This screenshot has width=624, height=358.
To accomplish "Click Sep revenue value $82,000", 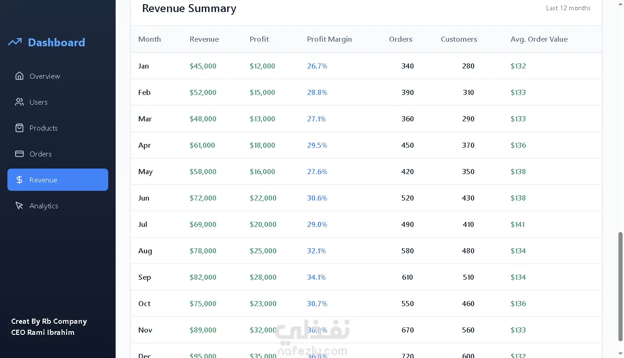I will point(203,277).
